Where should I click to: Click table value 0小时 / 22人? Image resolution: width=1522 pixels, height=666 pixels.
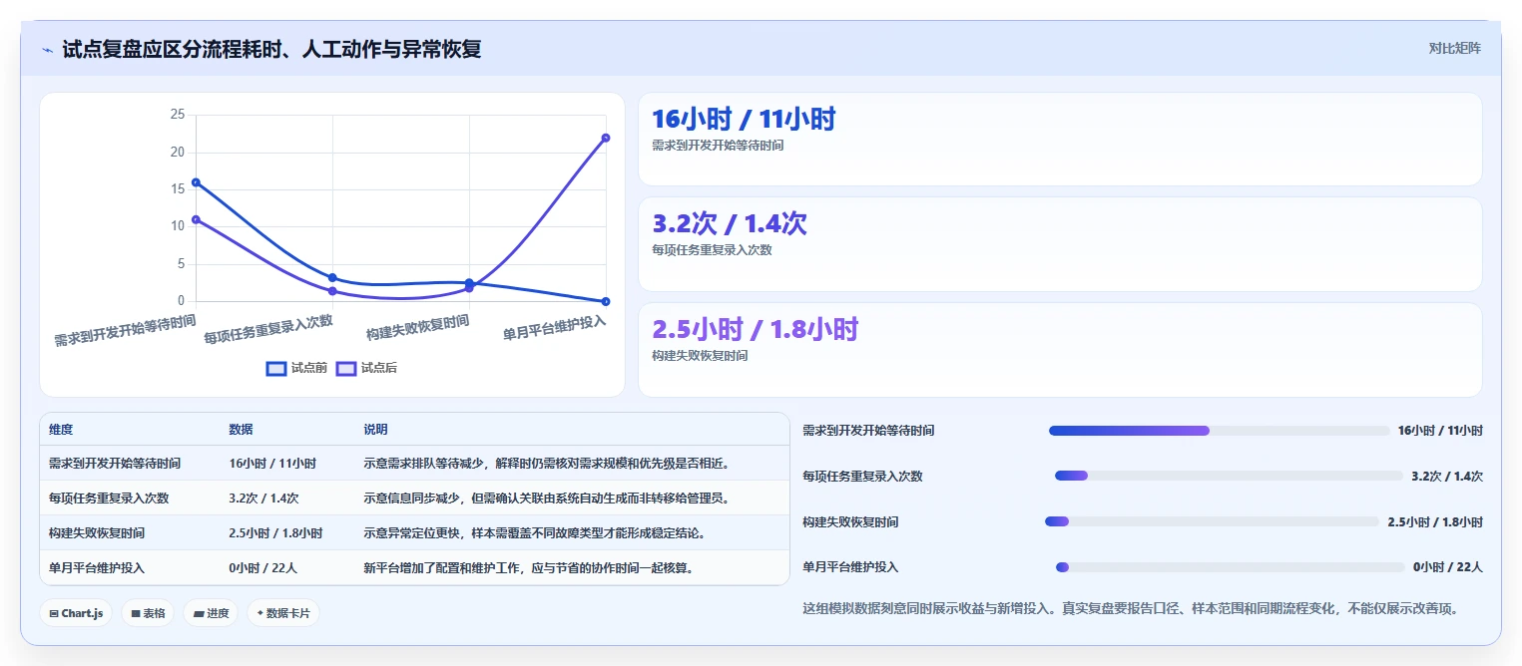pos(263,568)
